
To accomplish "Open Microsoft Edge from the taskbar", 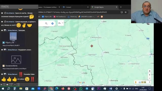I will click(57, 89).
